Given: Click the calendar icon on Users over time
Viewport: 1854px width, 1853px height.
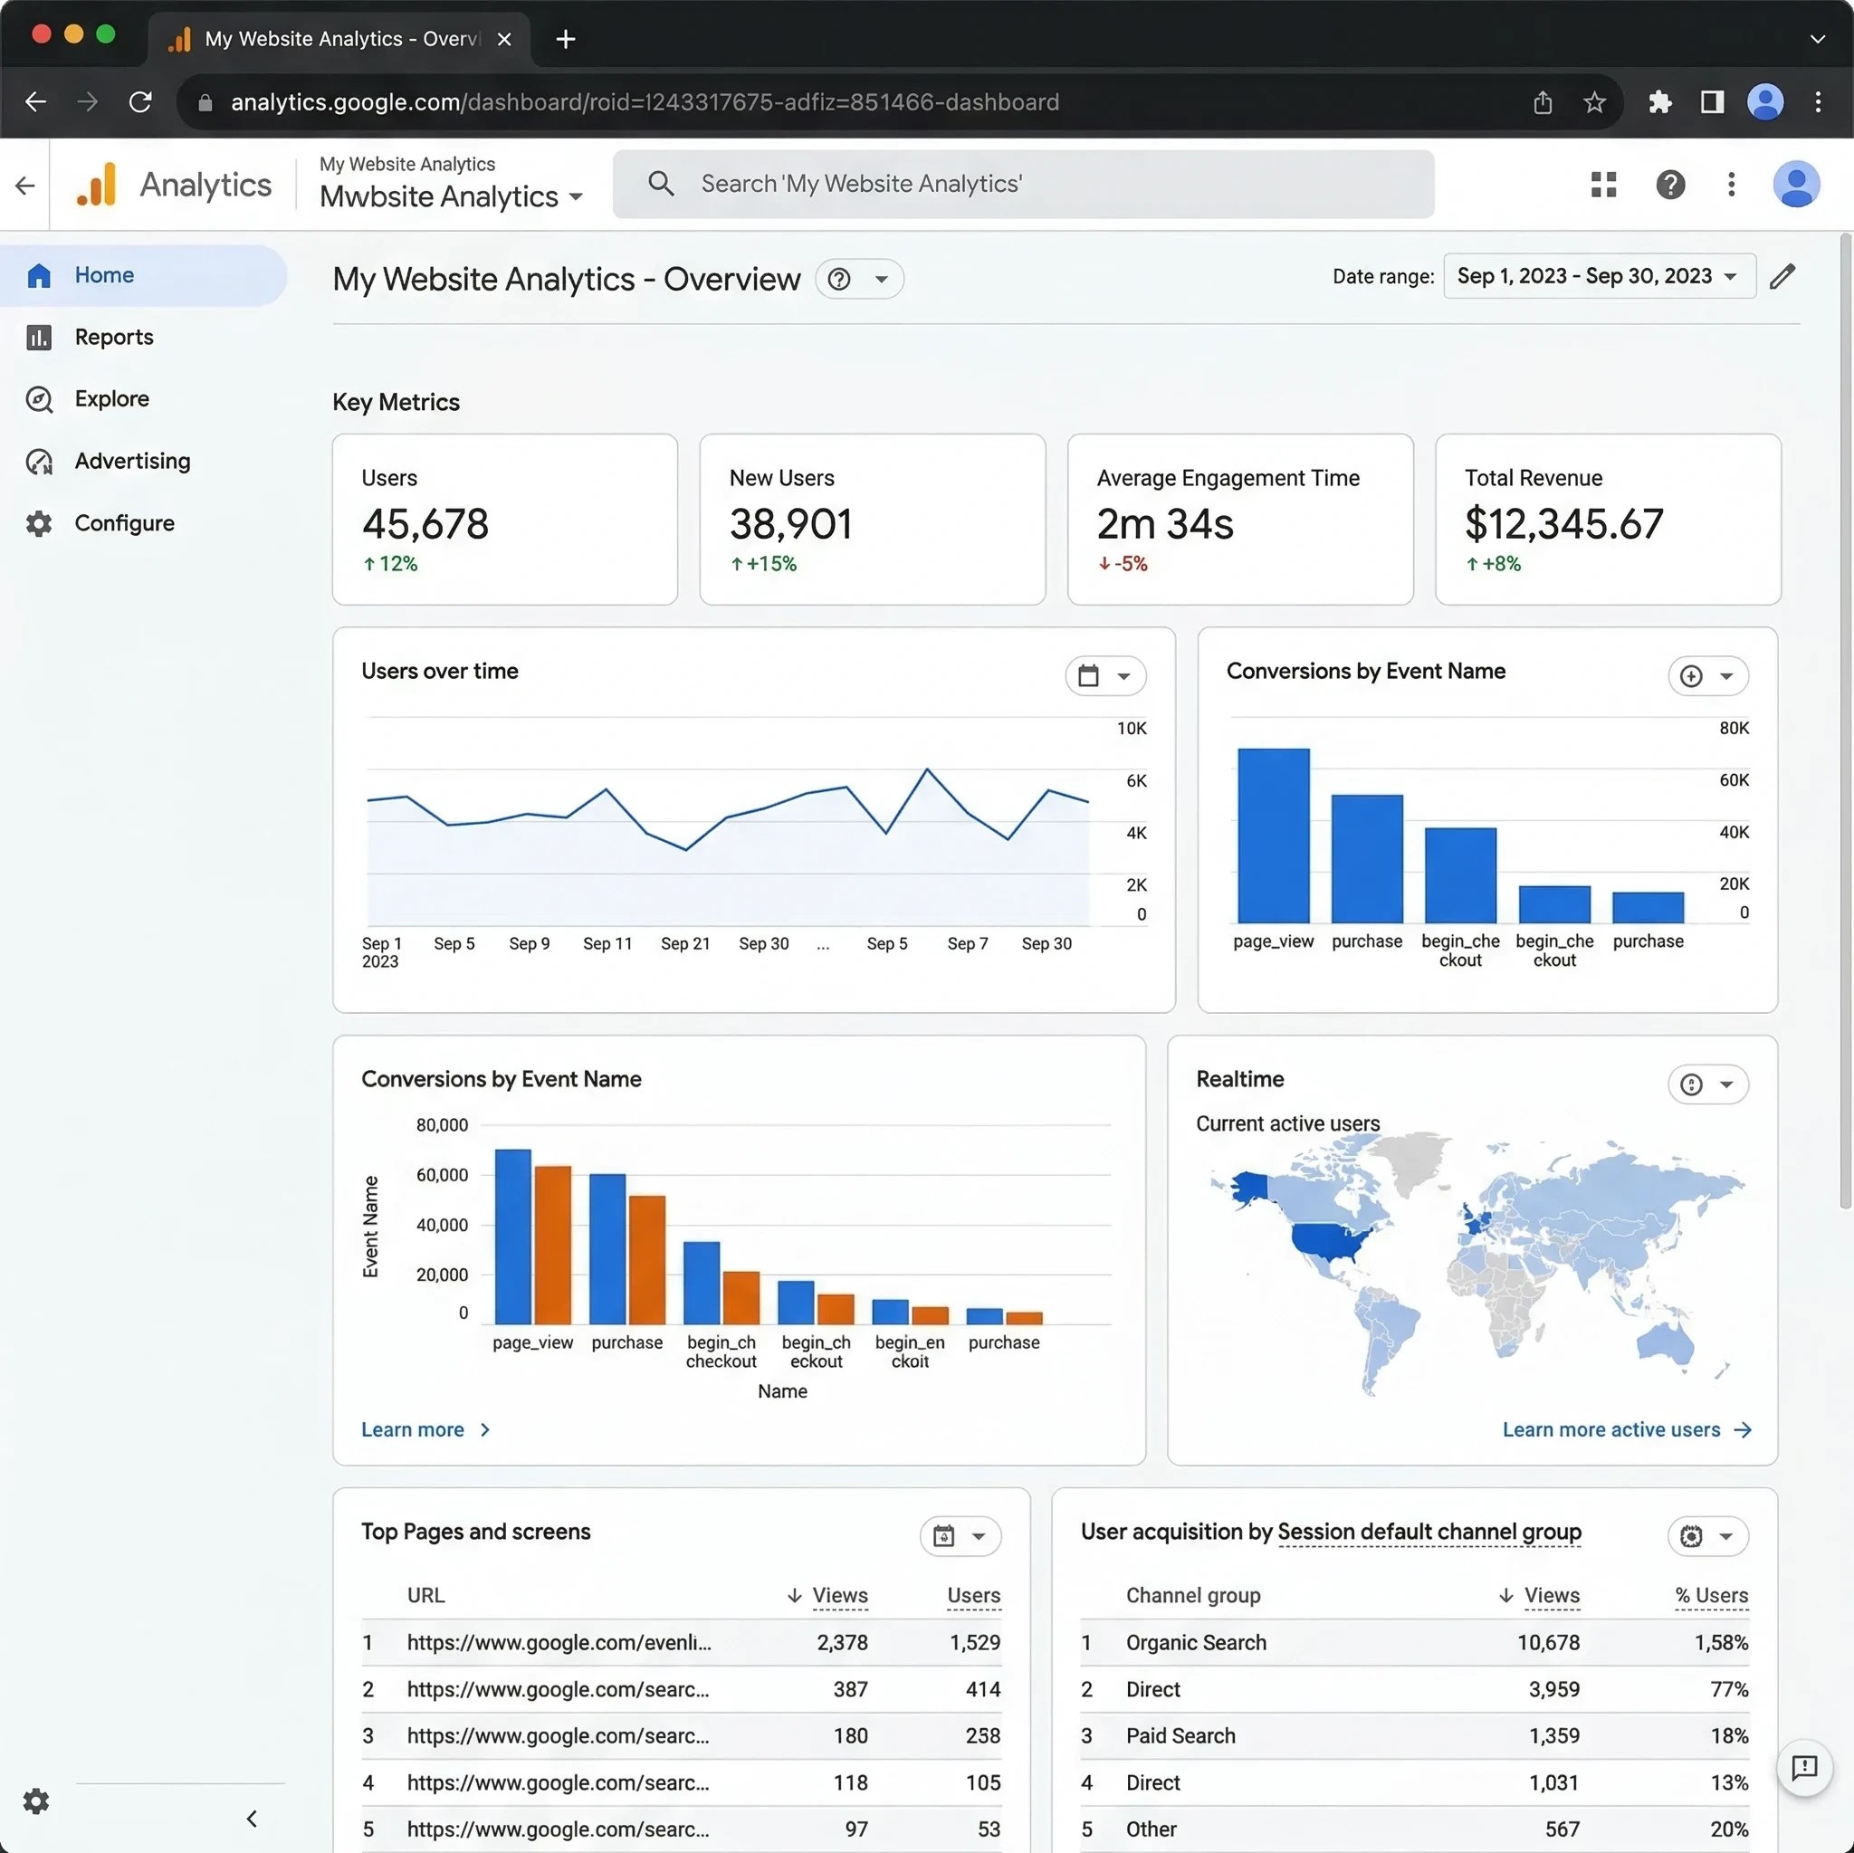Looking at the screenshot, I should [x=1088, y=675].
